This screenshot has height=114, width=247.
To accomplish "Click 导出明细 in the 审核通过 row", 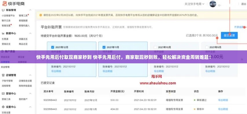I will pos(223,100).
